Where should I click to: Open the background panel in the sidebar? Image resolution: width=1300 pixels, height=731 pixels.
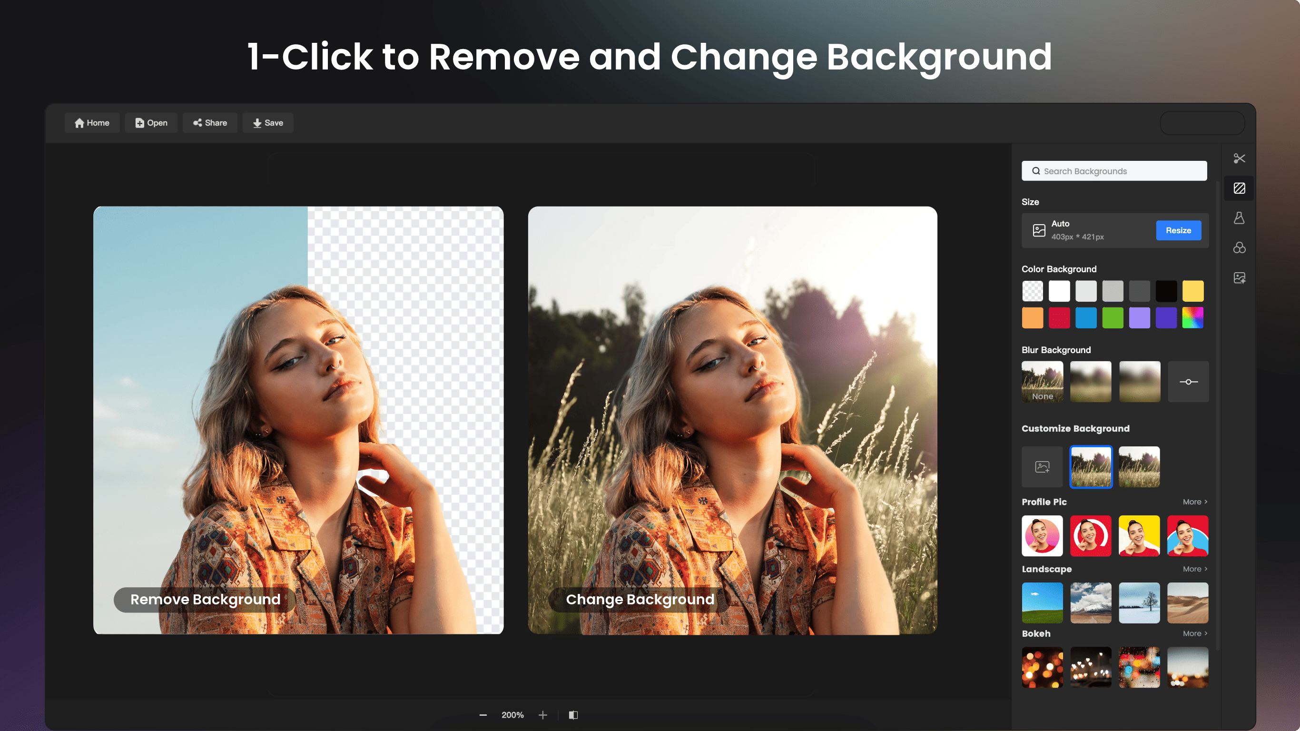[1239, 188]
